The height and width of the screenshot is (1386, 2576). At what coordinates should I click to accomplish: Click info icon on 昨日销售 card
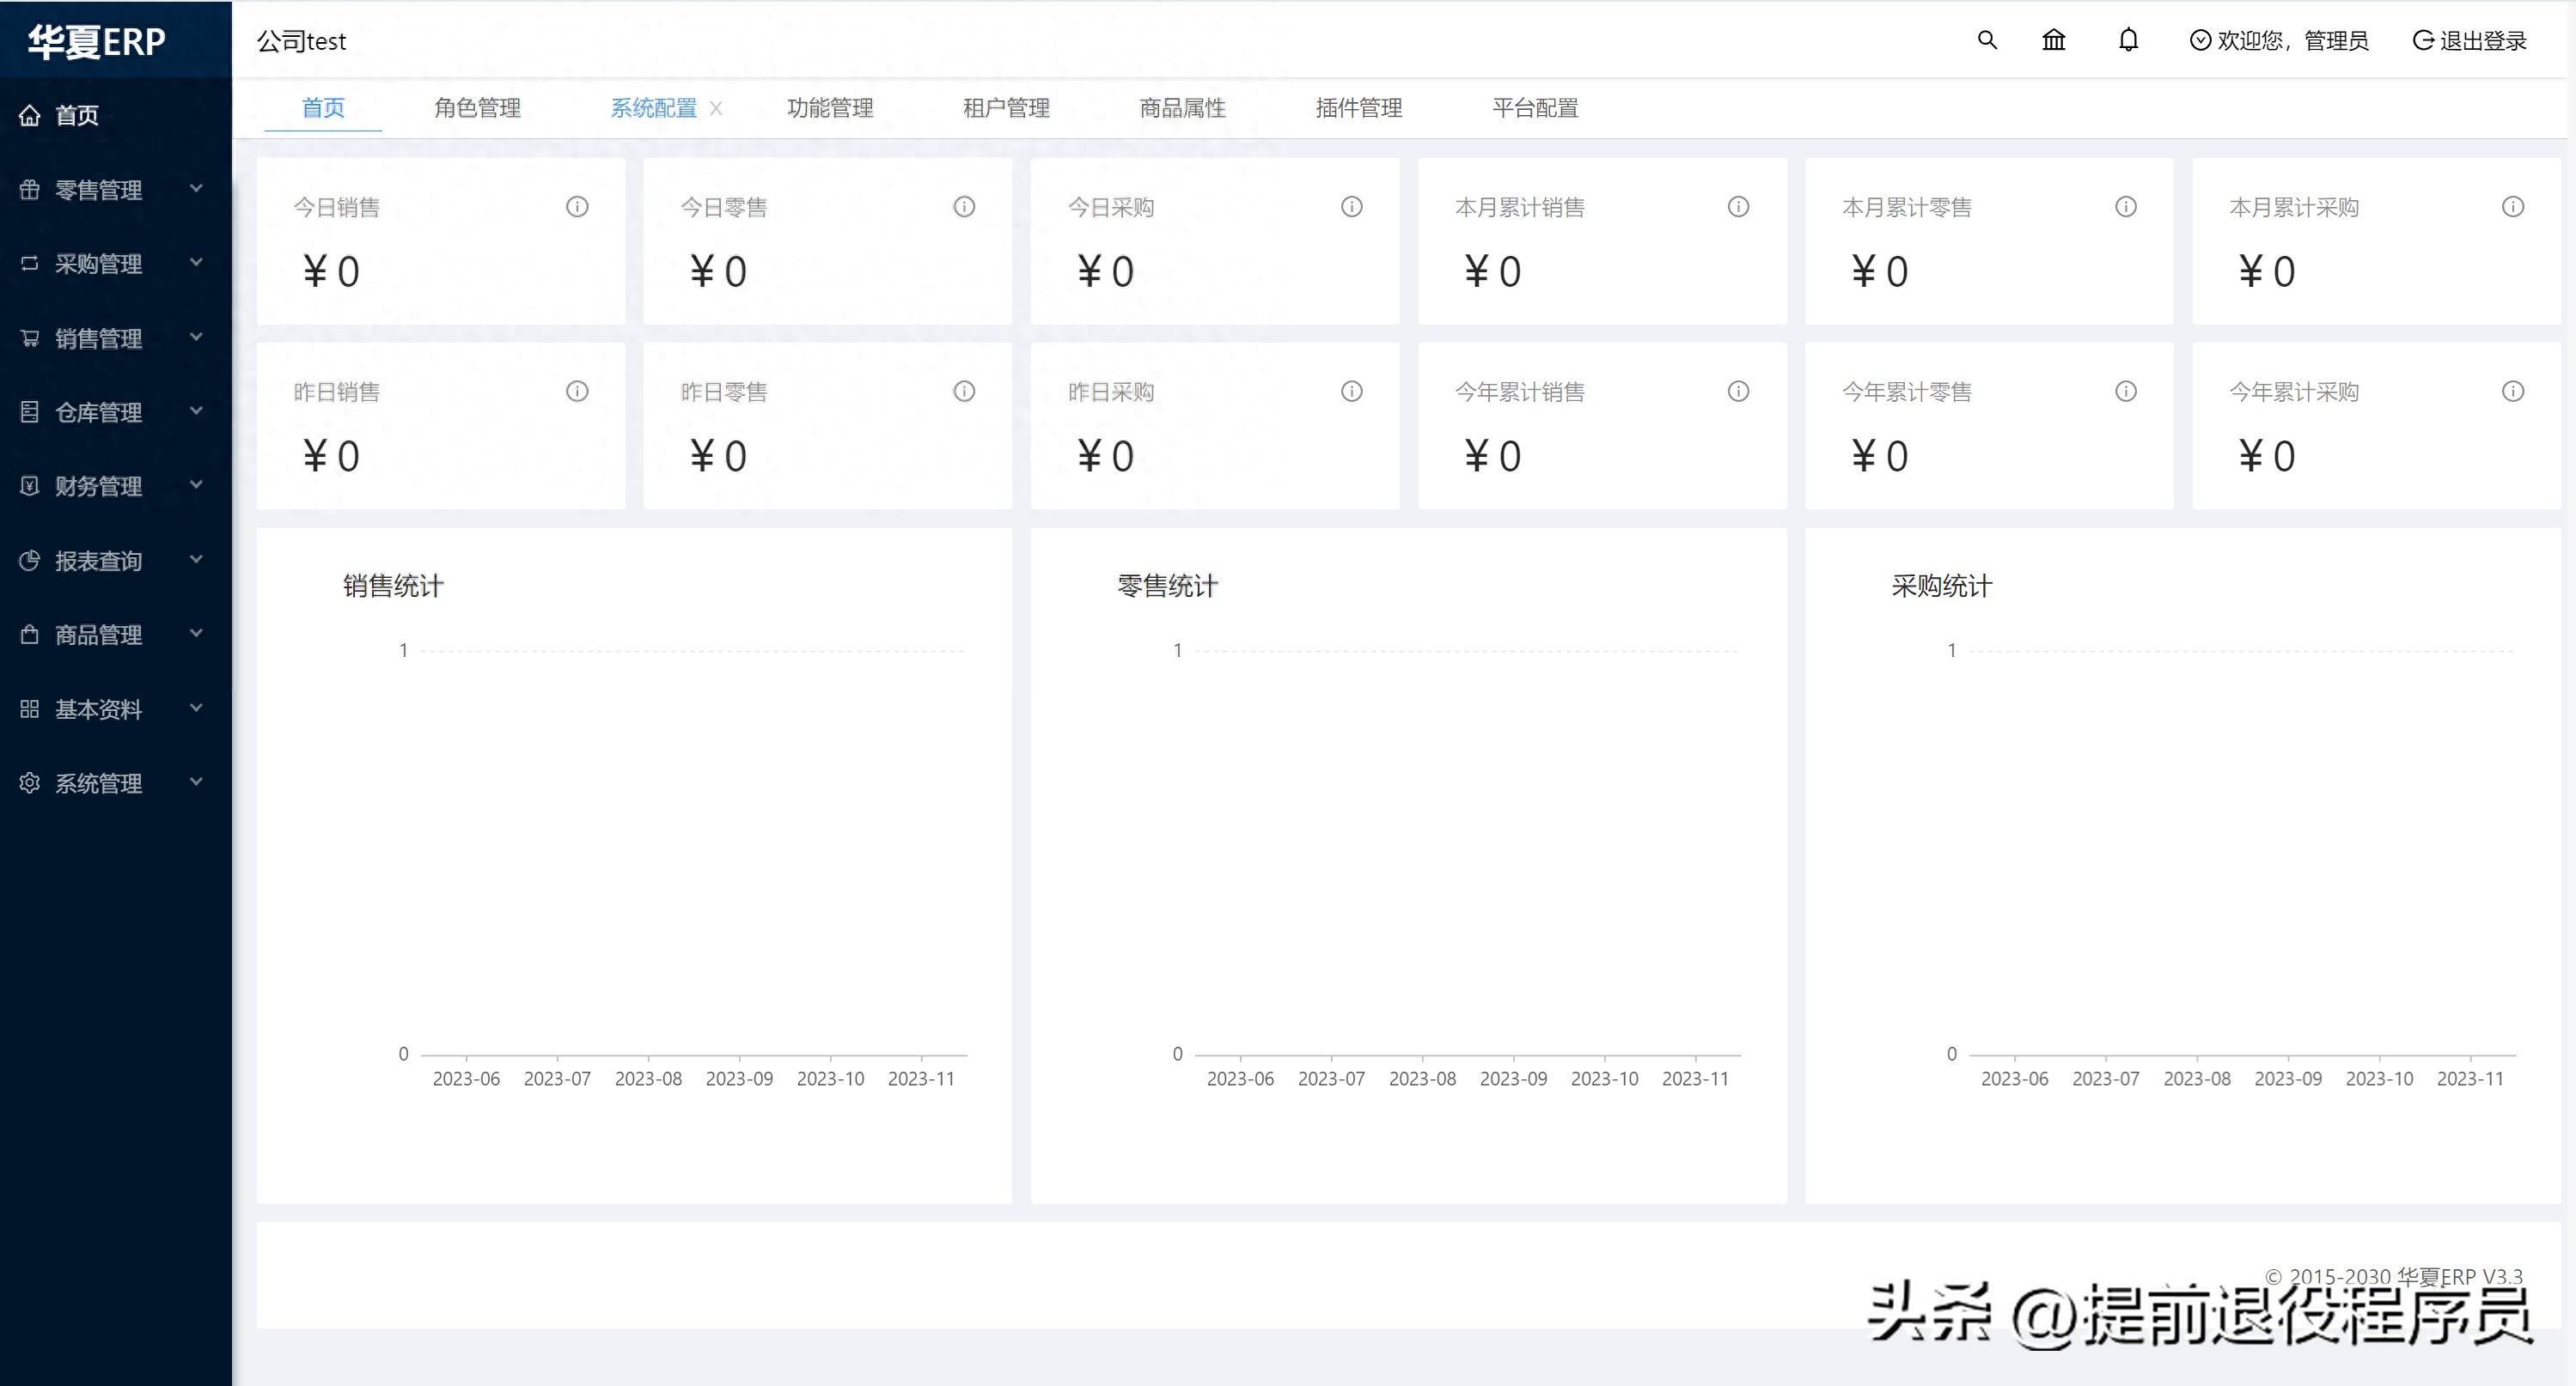pos(577,392)
